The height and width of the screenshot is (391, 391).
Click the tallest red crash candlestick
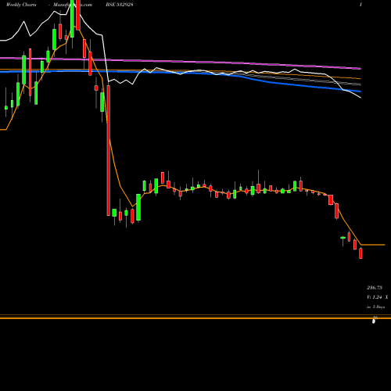pyautogui.click(x=109, y=150)
